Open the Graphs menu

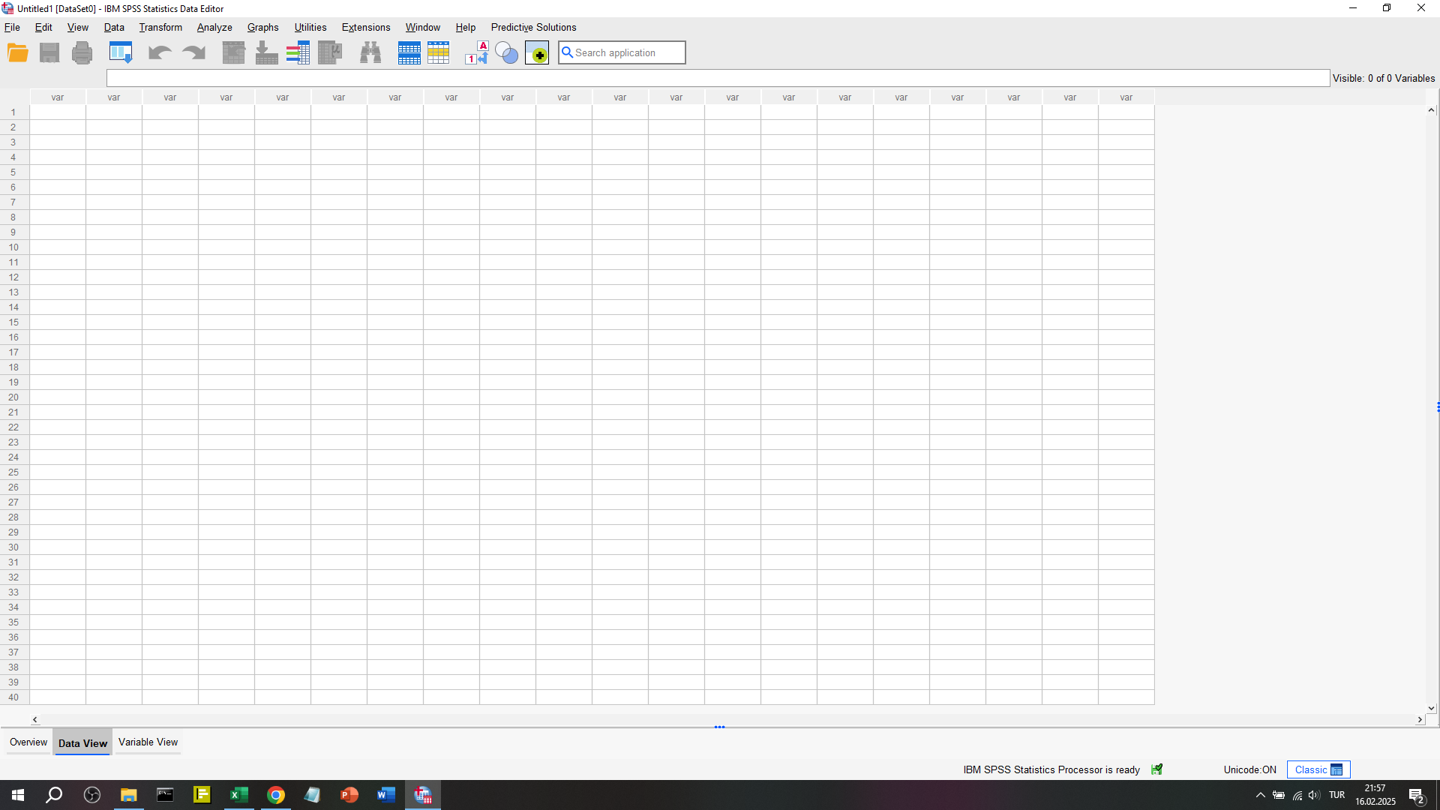(262, 27)
